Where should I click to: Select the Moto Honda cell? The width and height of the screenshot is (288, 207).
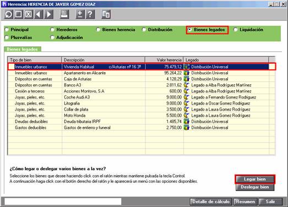(104, 116)
